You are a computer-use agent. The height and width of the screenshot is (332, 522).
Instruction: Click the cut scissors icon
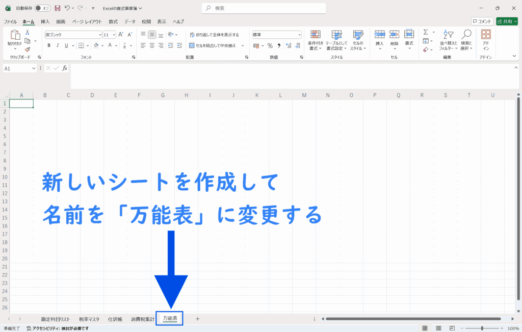[x=28, y=33]
